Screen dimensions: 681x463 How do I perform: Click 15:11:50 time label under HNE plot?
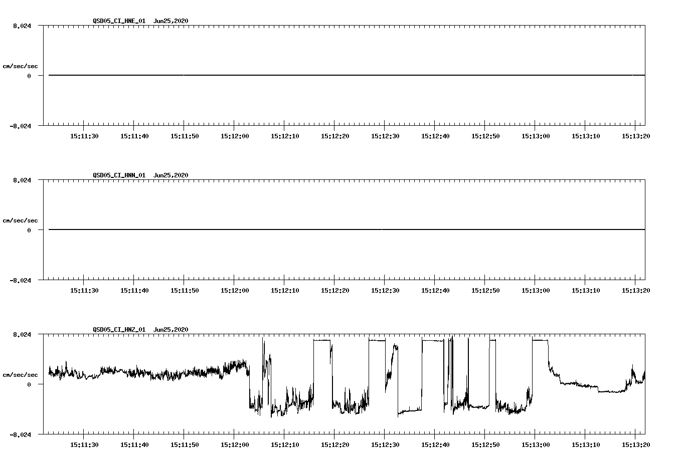coord(185,136)
